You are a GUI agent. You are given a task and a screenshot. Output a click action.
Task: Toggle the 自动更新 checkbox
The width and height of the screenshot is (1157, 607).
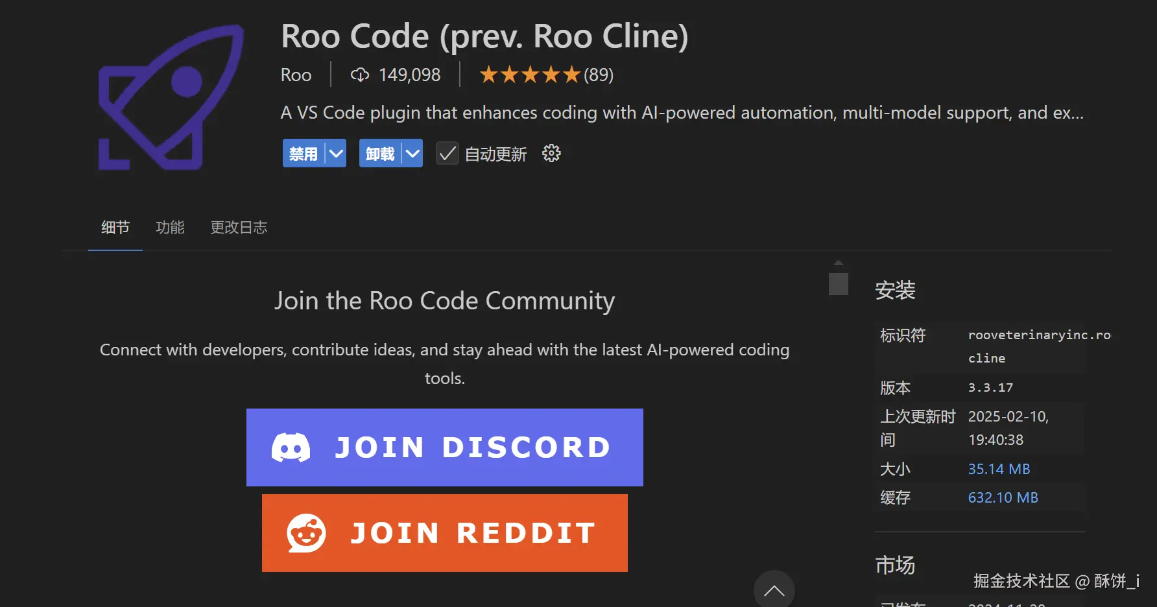447,154
